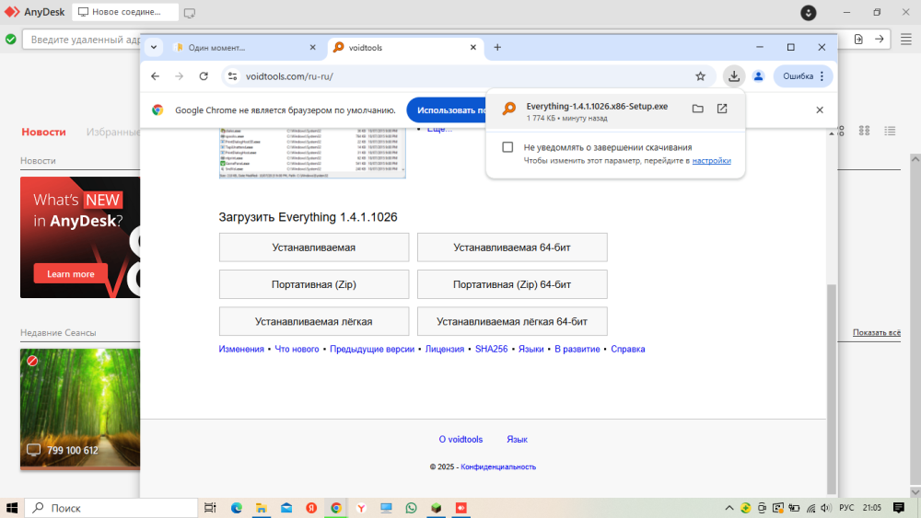Close the 'Один момент...' tab
921x518 pixels.
pos(312,48)
